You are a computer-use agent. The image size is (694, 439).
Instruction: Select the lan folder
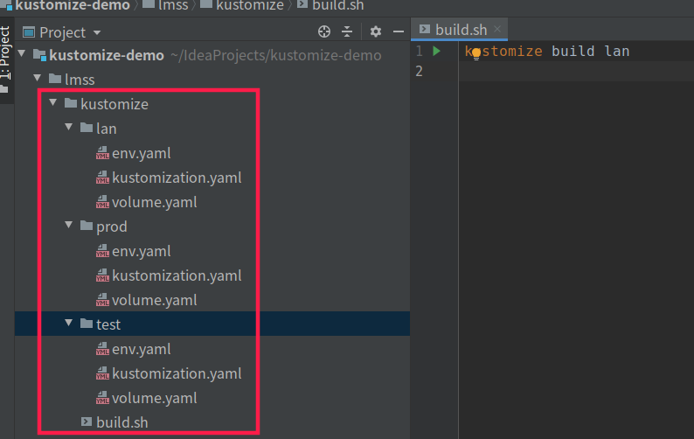(107, 129)
